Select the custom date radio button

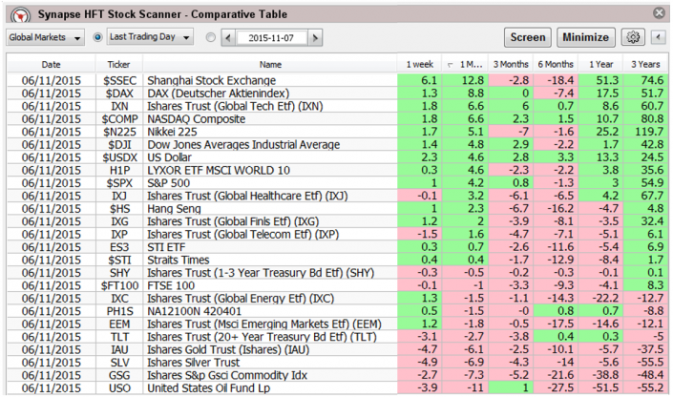click(x=211, y=37)
